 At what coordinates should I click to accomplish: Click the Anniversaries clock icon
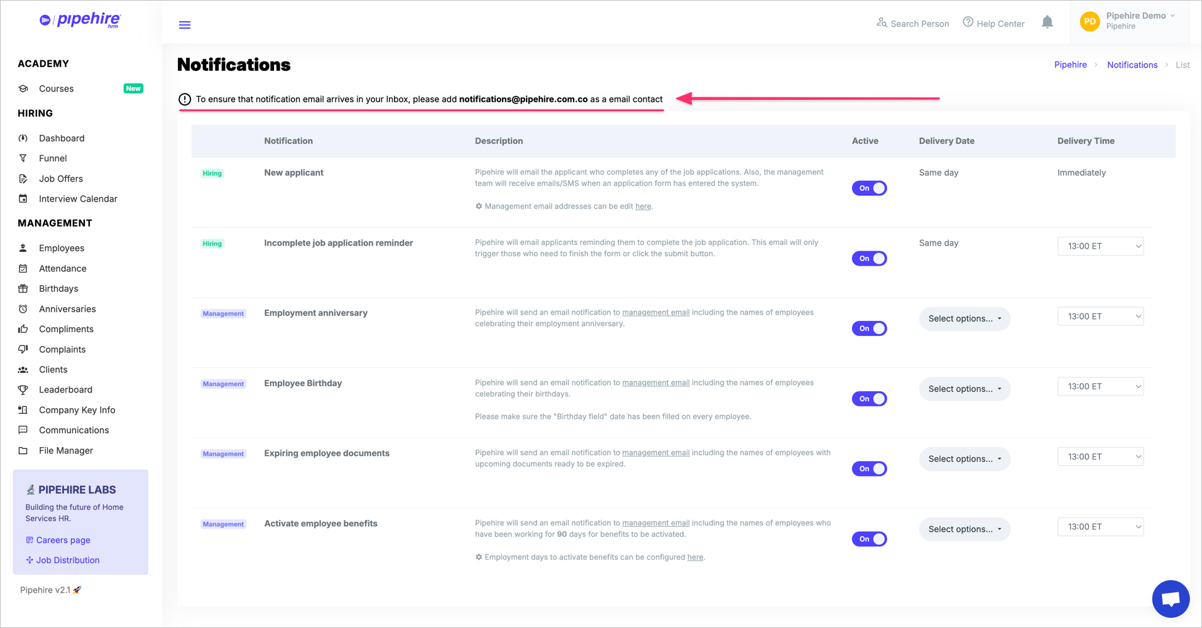coord(23,309)
